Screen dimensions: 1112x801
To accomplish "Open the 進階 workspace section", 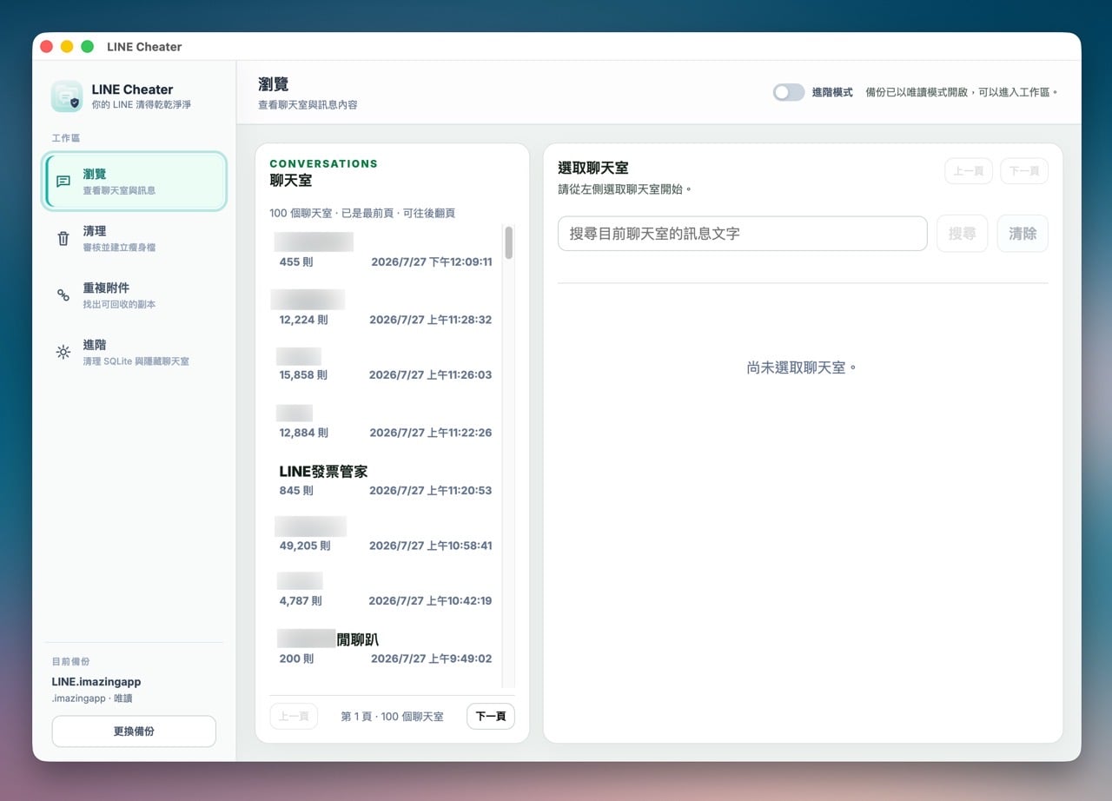I will (135, 352).
